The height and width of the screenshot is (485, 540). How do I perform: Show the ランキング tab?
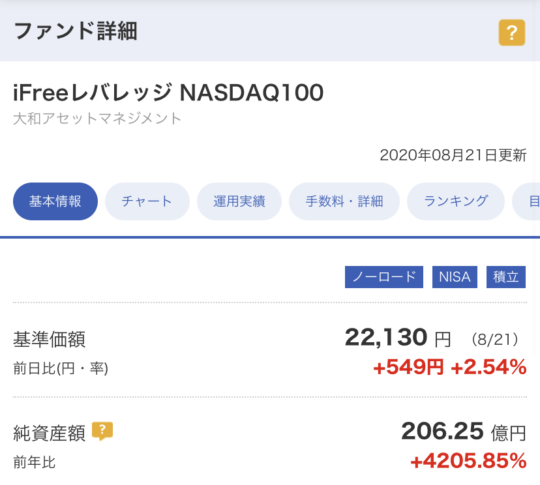pos(456,201)
